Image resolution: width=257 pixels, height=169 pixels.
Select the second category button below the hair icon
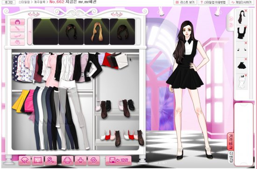pyautogui.click(x=18, y=29)
